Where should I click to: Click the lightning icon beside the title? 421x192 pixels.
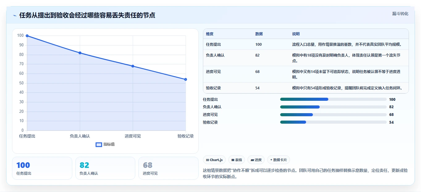15,15
